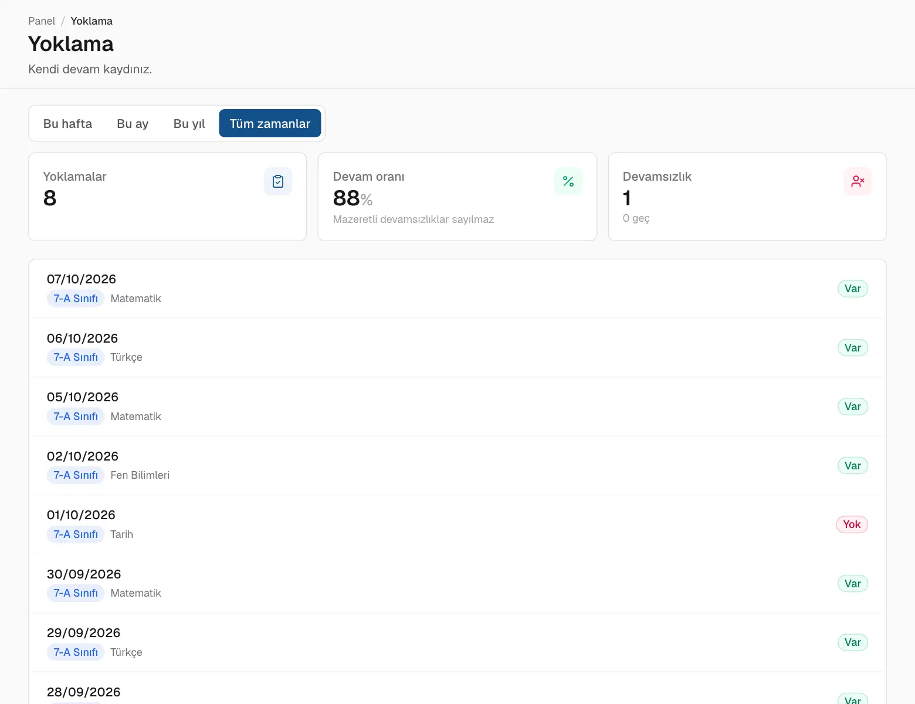Select the Bu hafta tab
This screenshot has height=704, width=915.
[x=67, y=123]
